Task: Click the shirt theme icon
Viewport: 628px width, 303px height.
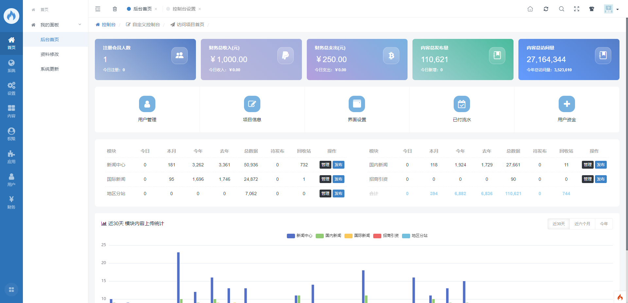Action: click(x=592, y=9)
